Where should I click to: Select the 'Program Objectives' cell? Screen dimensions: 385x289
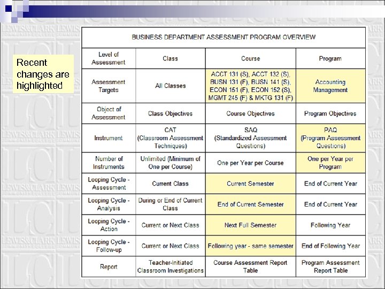click(x=330, y=113)
